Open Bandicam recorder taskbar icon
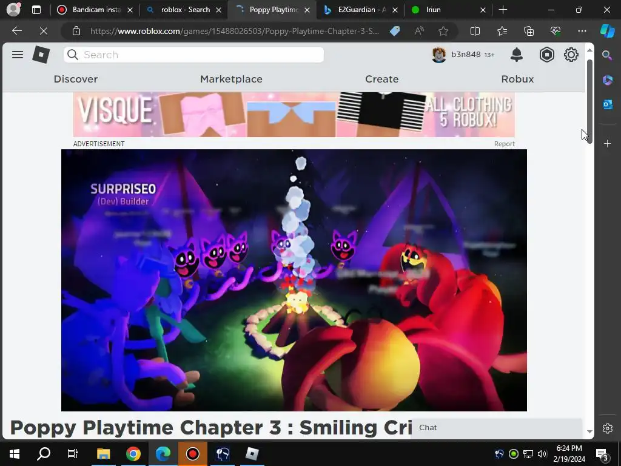Image resolution: width=621 pixels, height=466 pixels. pyautogui.click(x=192, y=454)
